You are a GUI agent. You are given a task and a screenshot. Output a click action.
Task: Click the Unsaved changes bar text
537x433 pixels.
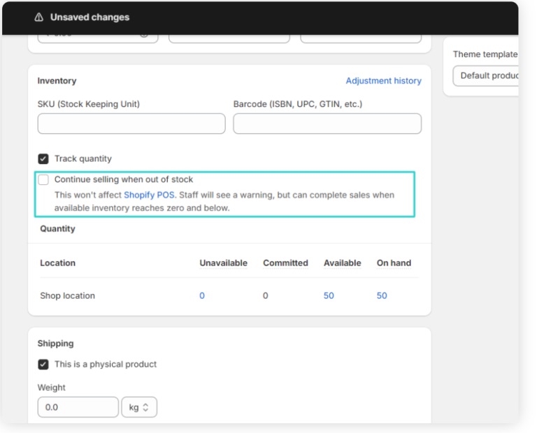click(x=89, y=17)
